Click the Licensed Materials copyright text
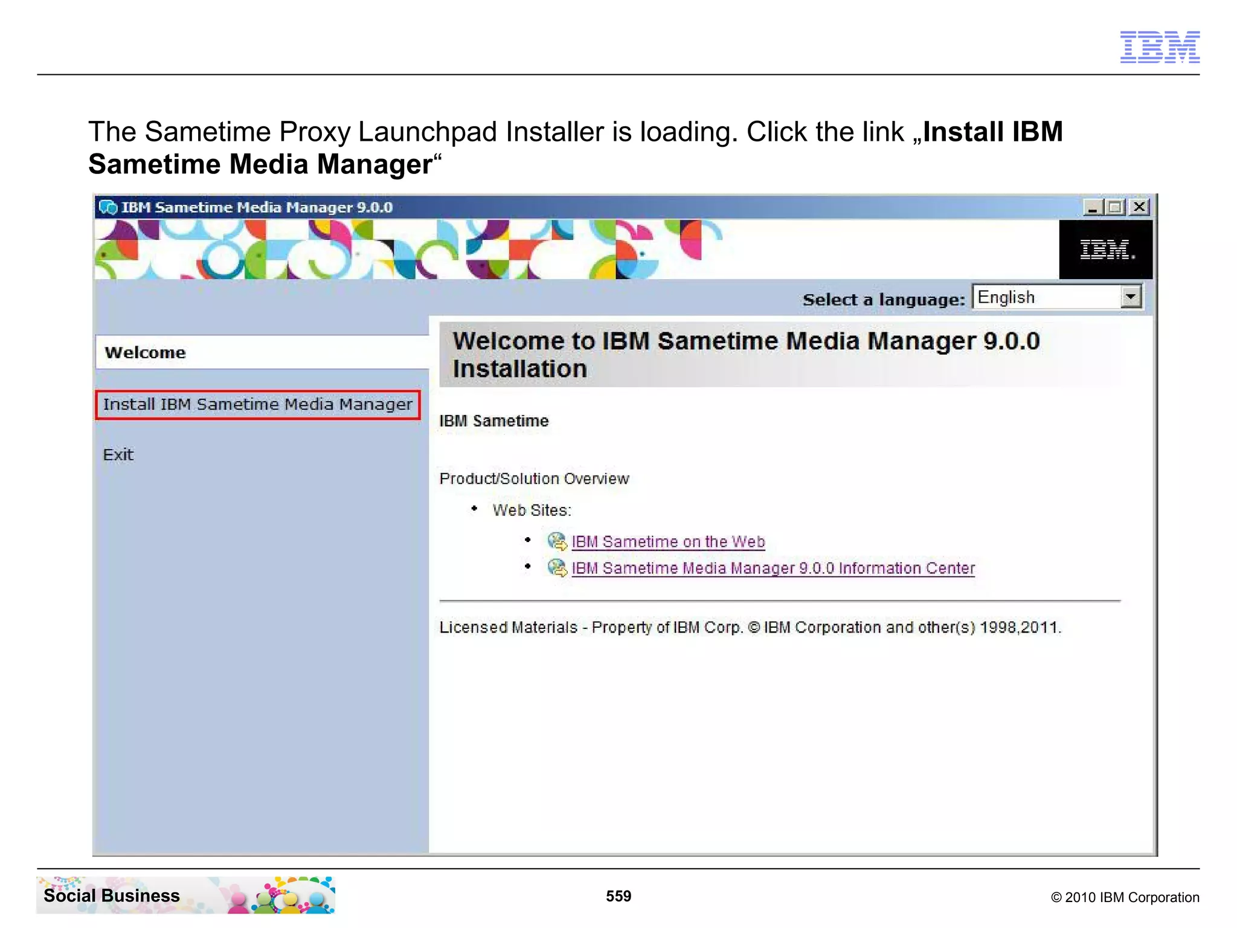1237x928 pixels. pos(750,628)
